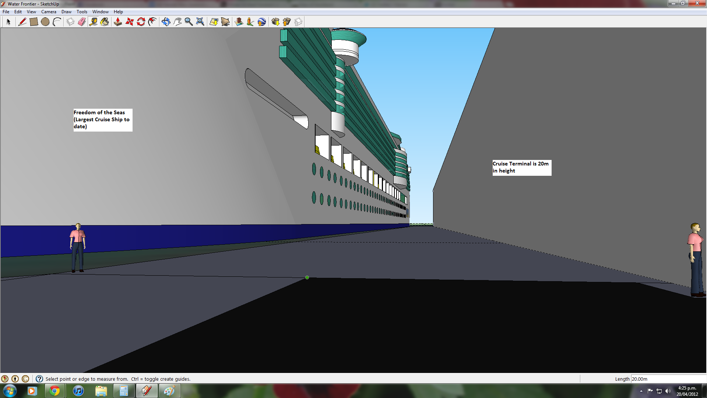The width and height of the screenshot is (707, 398).
Task: Click the Zoom Extents tool
Action: 200,22
